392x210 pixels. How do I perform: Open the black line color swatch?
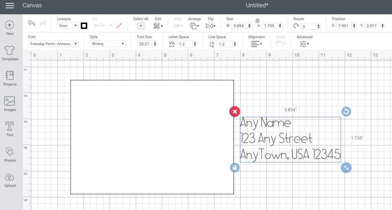coord(84,26)
